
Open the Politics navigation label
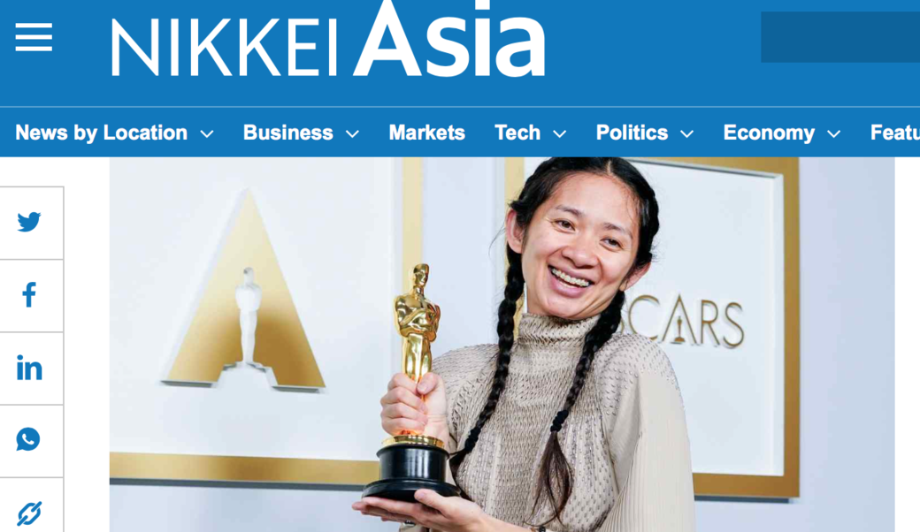[632, 133]
